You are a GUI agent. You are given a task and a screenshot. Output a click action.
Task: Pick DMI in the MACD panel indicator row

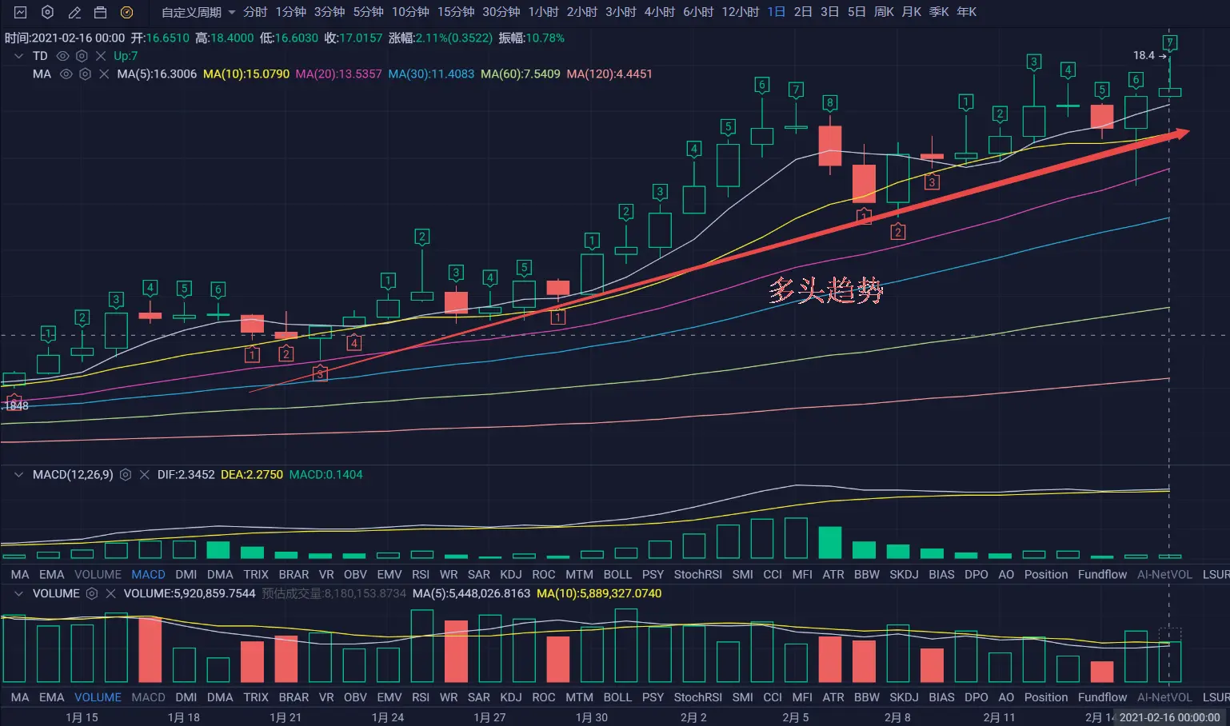coord(186,575)
